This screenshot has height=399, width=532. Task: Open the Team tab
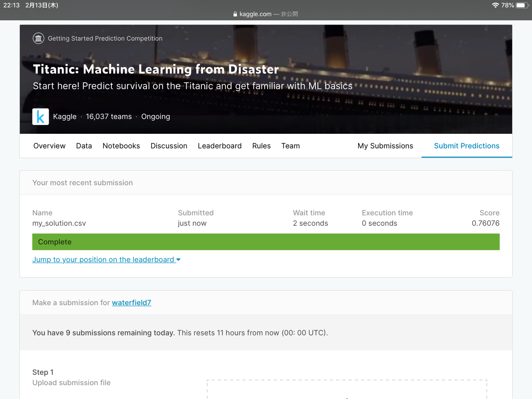(x=291, y=146)
